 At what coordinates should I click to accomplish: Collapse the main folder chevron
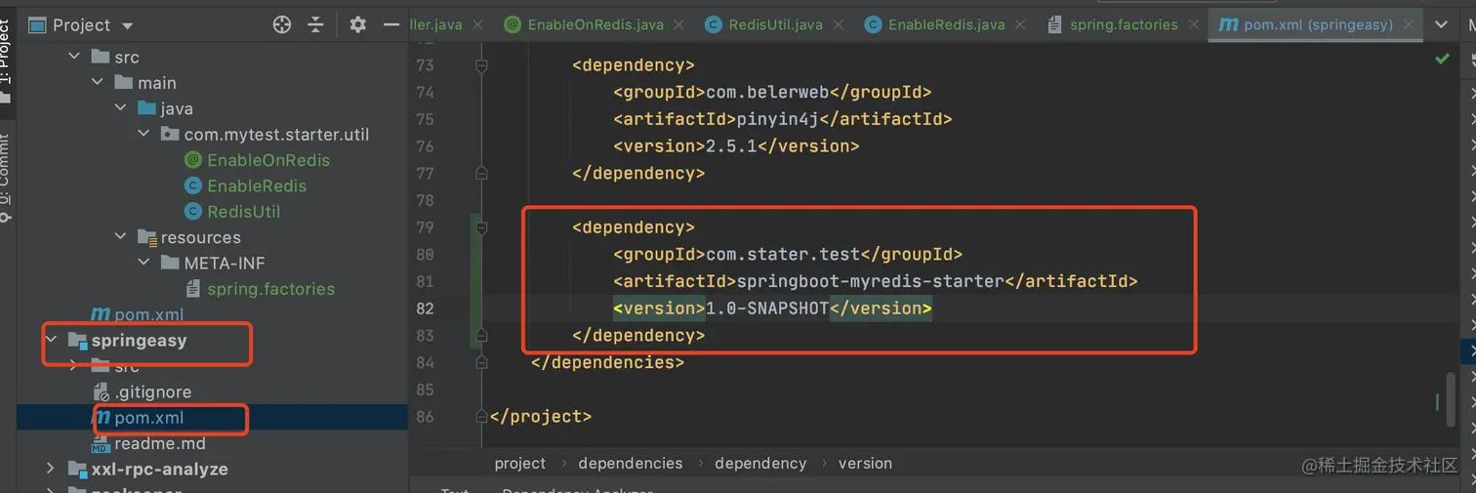click(x=98, y=83)
